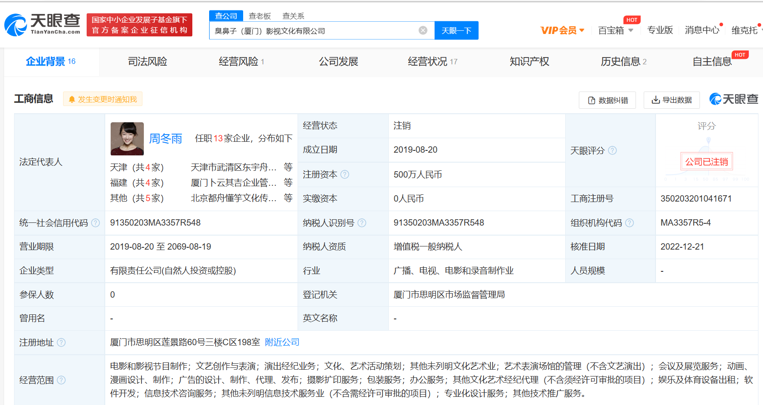Select taxpayer ID 91350203MA3357R548 under 纳税人识别号
This screenshot has width=763, height=405.
[x=439, y=223]
